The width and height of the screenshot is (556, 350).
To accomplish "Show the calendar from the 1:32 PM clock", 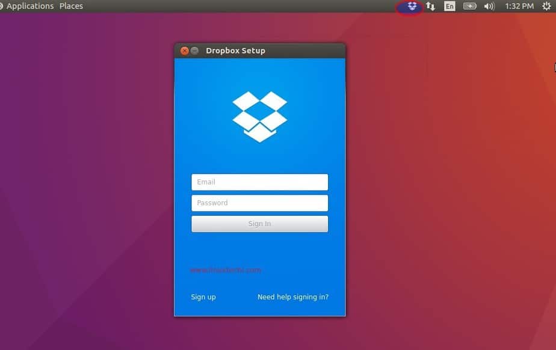I will pos(519,7).
